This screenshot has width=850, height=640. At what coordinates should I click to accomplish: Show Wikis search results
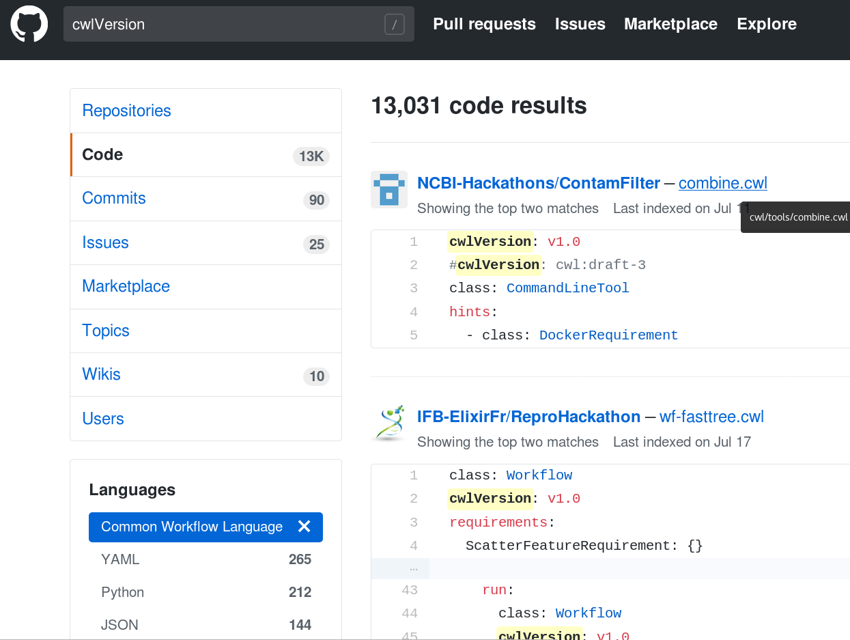click(x=206, y=374)
